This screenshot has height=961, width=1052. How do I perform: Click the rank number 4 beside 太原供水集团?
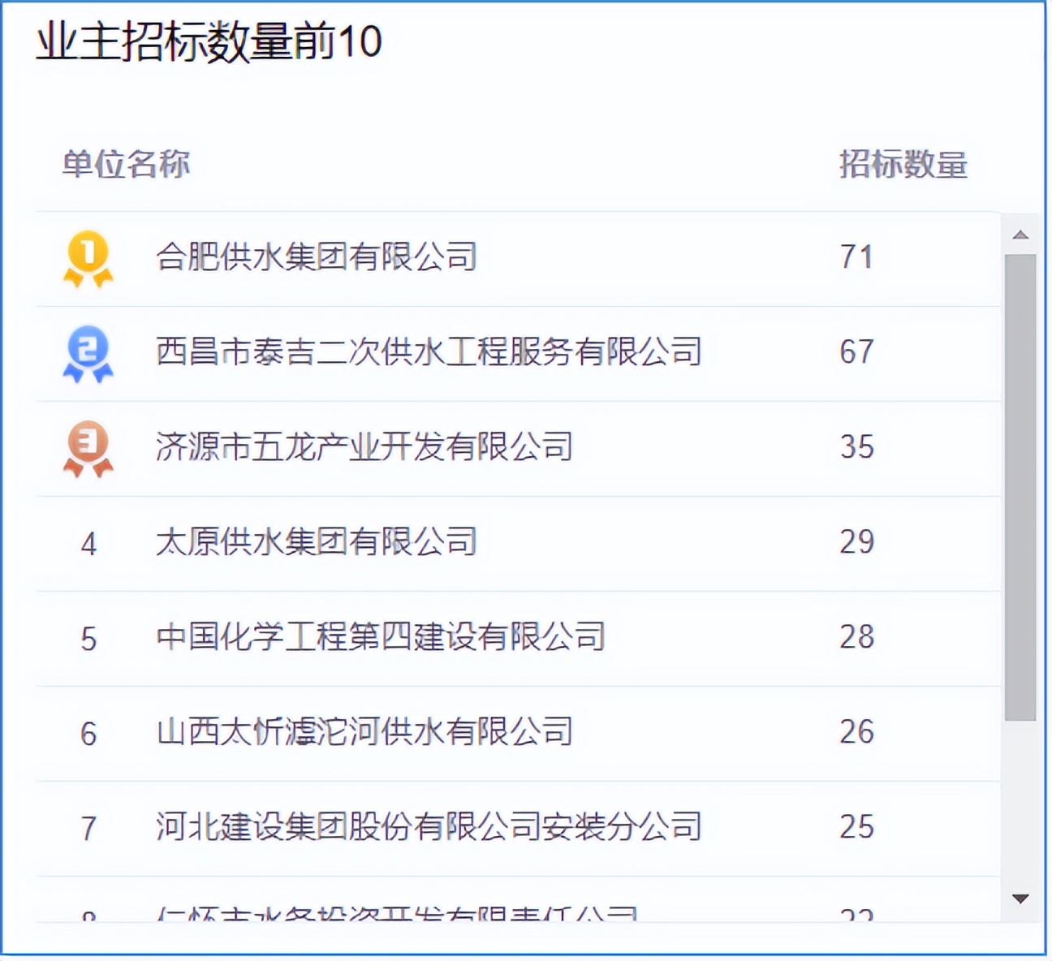(x=89, y=541)
